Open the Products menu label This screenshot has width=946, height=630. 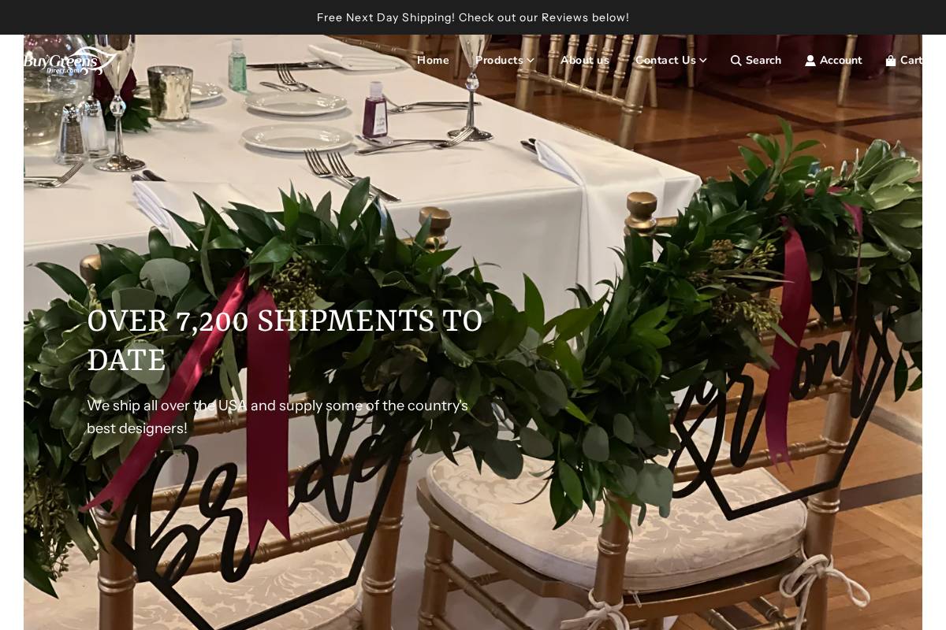[499, 61]
